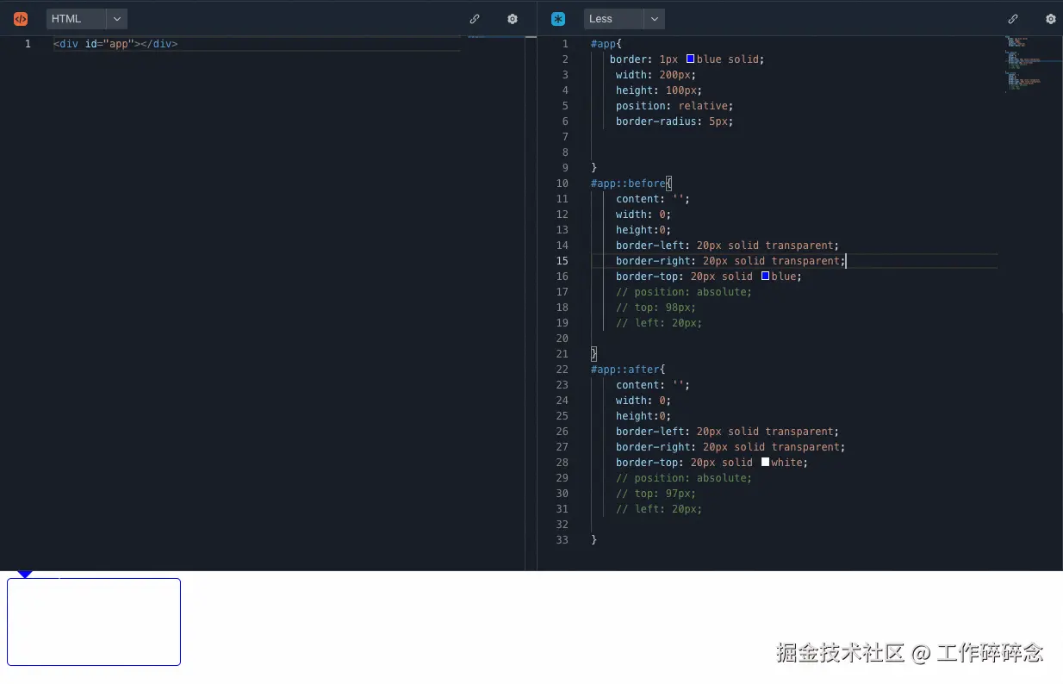Screen dimensions: 1063x684
Task: Click line 11 content property line
Action: coord(653,199)
